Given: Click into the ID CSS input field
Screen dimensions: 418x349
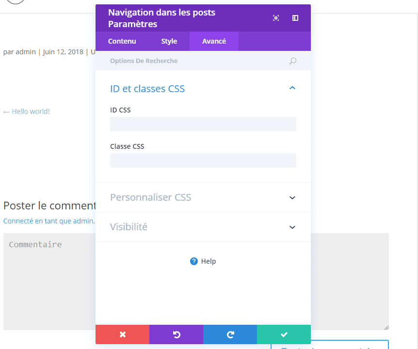Looking at the screenshot, I should click(x=203, y=124).
